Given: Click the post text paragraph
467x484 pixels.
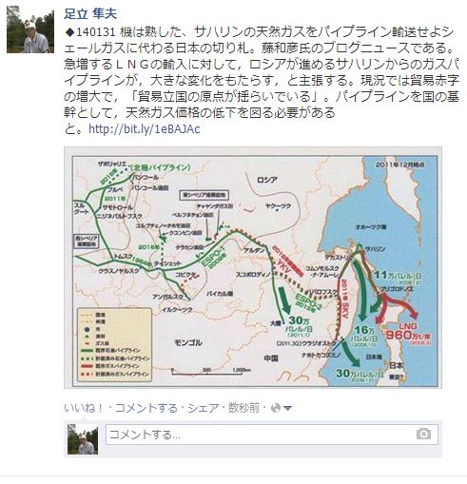Looking at the screenshot, I should 262,81.
